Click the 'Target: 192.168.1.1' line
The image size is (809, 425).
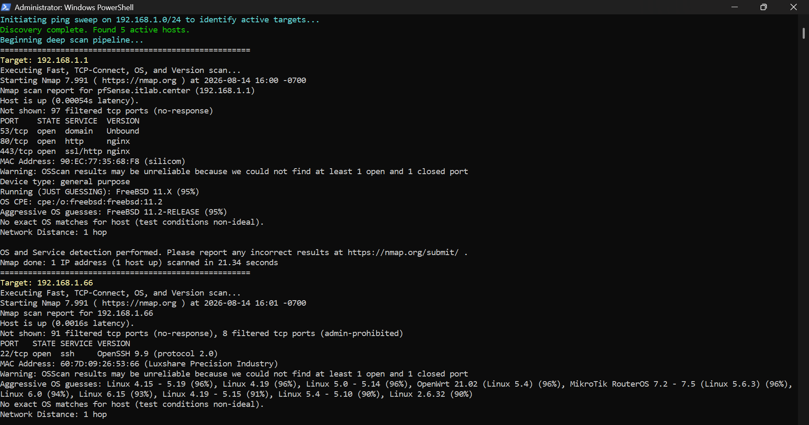click(x=44, y=60)
